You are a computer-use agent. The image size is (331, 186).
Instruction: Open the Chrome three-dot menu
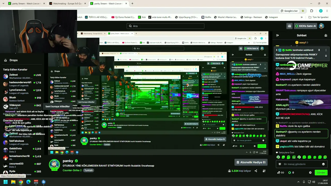pos(327,11)
